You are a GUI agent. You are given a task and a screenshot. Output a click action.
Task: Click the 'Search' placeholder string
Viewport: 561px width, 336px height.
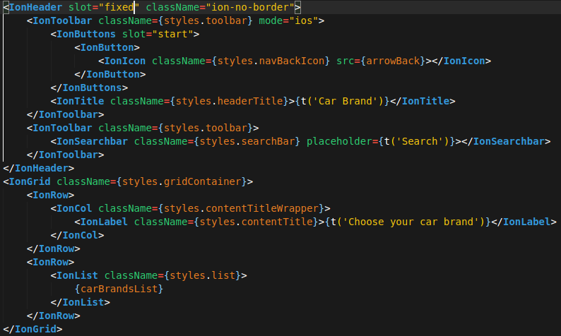pos(420,141)
